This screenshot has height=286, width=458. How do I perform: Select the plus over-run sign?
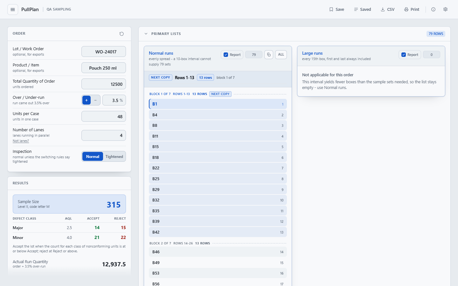(87, 100)
